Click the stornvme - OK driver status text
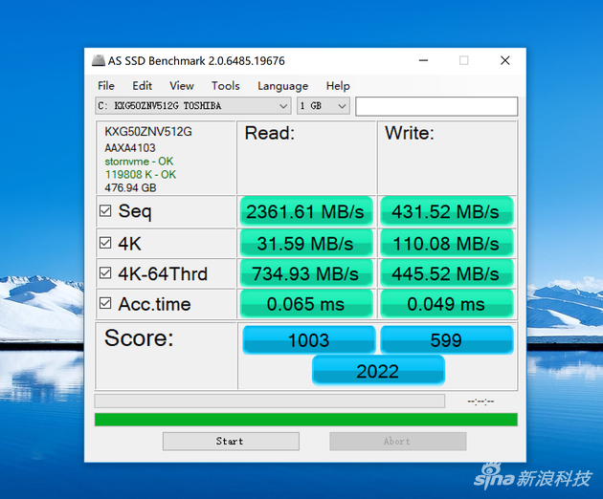 tap(139, 162)
